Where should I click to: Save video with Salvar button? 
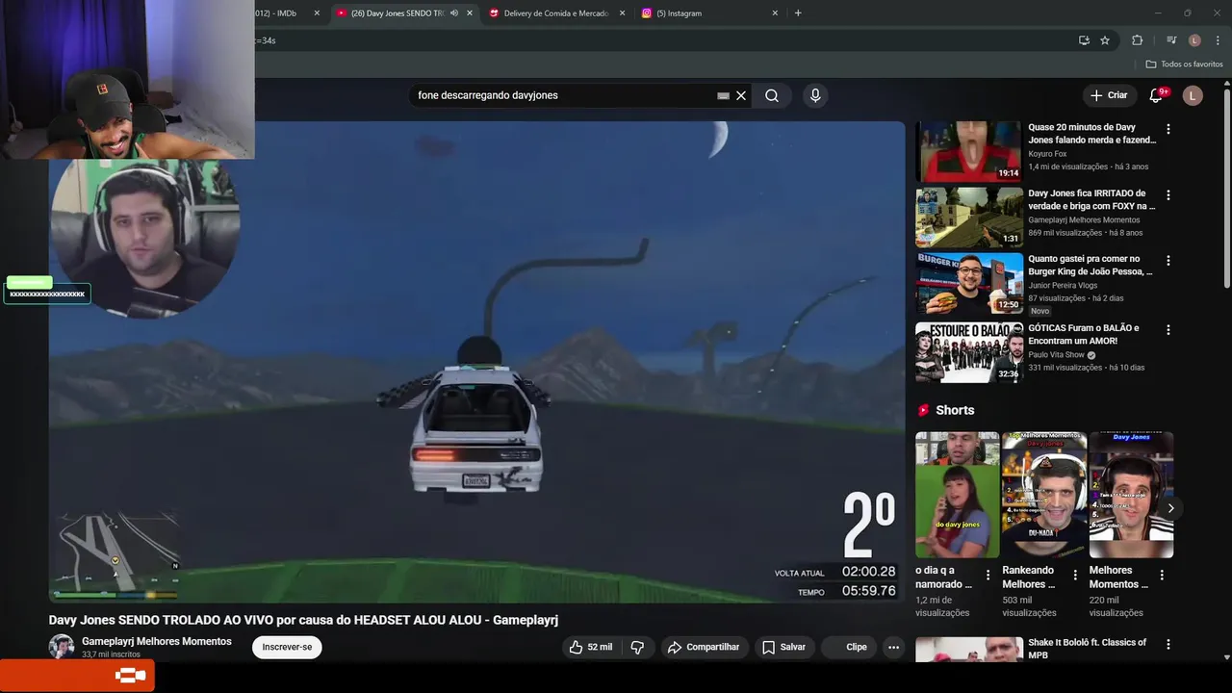coord(783,647)
